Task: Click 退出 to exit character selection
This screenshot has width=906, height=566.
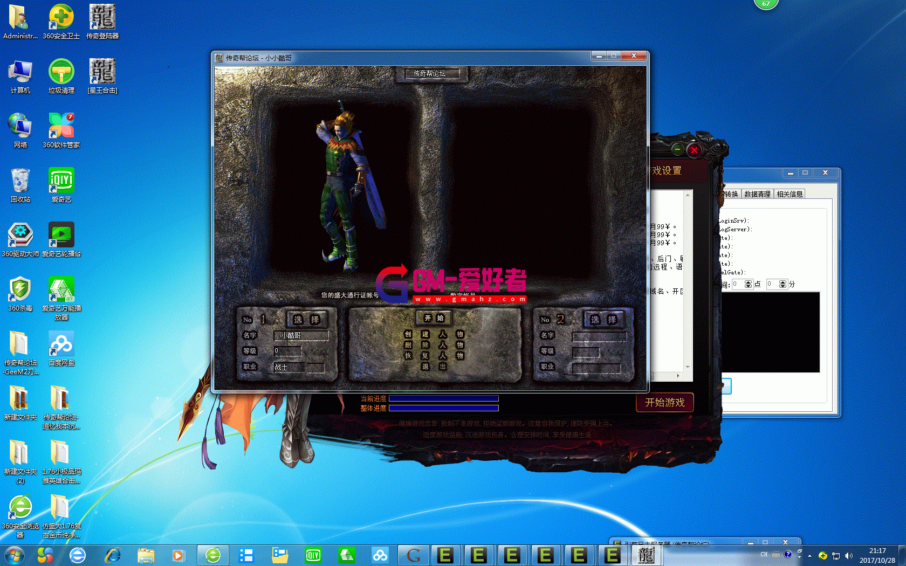Action: [x=434, y=367]
